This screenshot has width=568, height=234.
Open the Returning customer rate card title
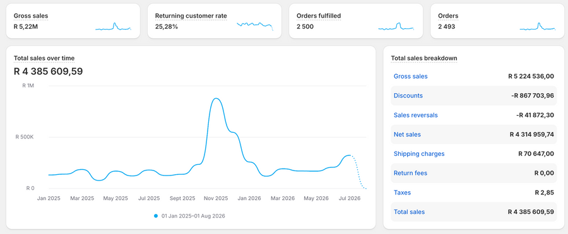click(191, 16)
